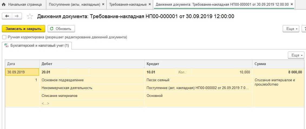Select the debit account 20.01 cell
This screenshot has height=129, width=306.
tap(54, 72)
